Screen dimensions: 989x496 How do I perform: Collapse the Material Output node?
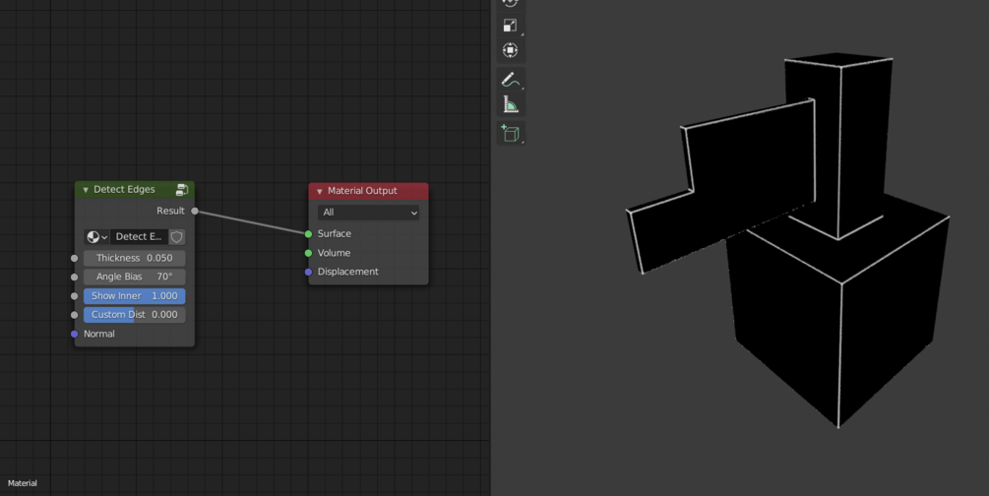[x=319, y=191]
